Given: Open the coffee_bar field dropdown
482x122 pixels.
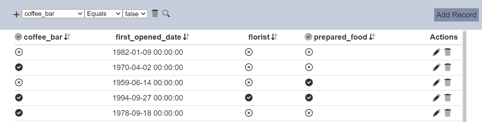Looking at the screenshot, I should click(x=53, y=14).
